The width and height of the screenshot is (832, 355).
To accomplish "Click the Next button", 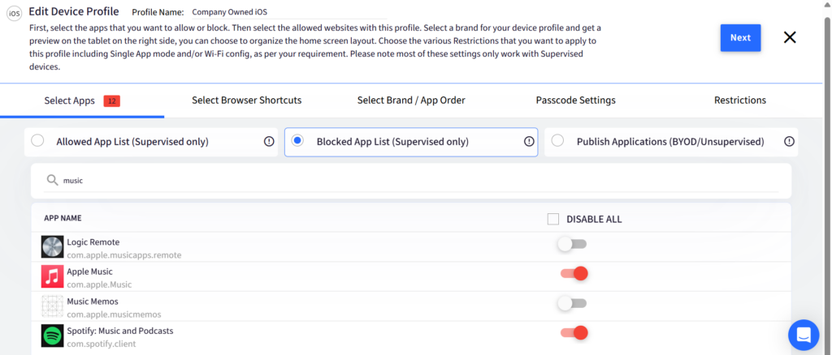I will (x=740, y=38).
